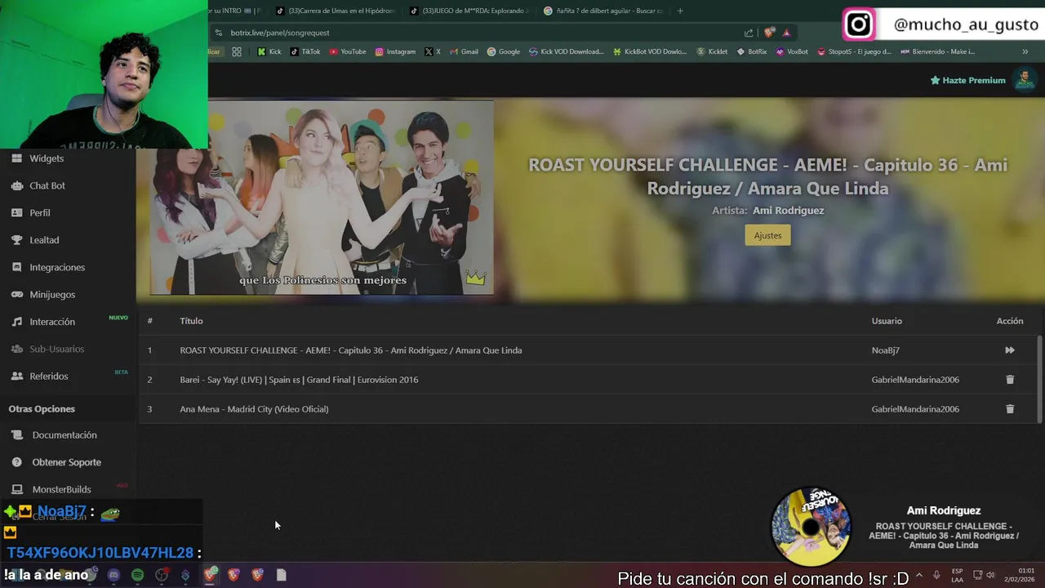1045x588 pixels.
Task: Switch to JUEGO de M**RDA tab
Action: click(469, 11)
